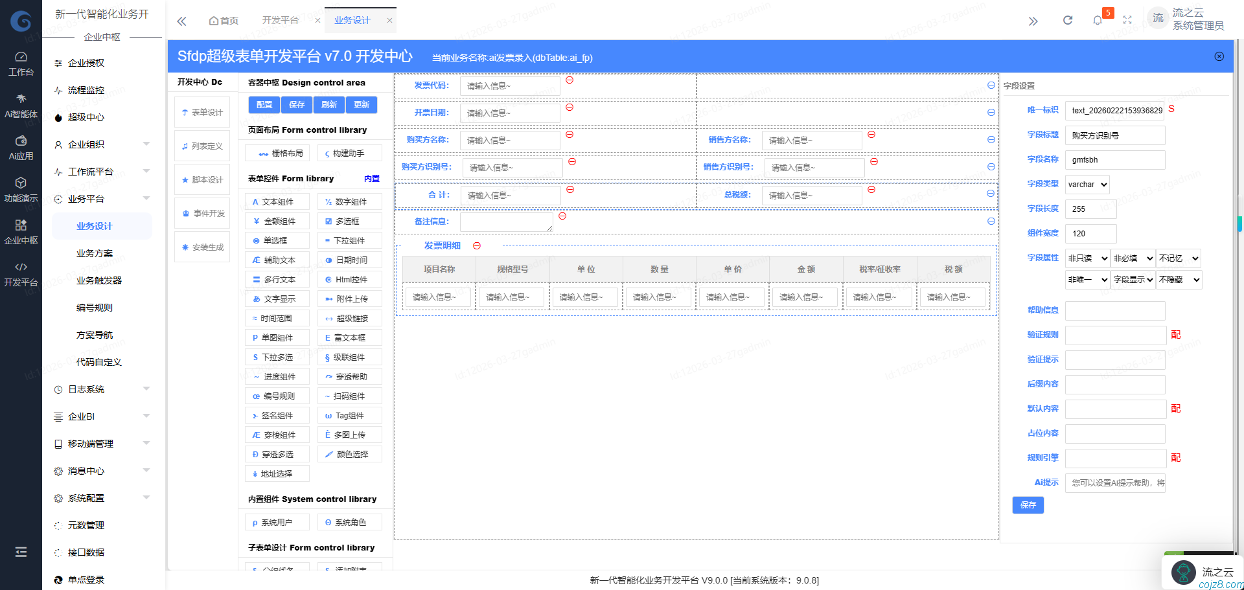Insert the 签名组件 signature component
The height and width of the screenshot is (590, 1244).
click(x=277, y=415)
